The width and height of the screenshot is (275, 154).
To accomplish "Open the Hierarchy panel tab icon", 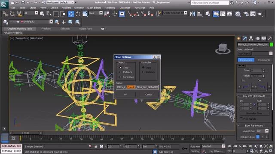I will pyautogui.click(x=251, y=38).
